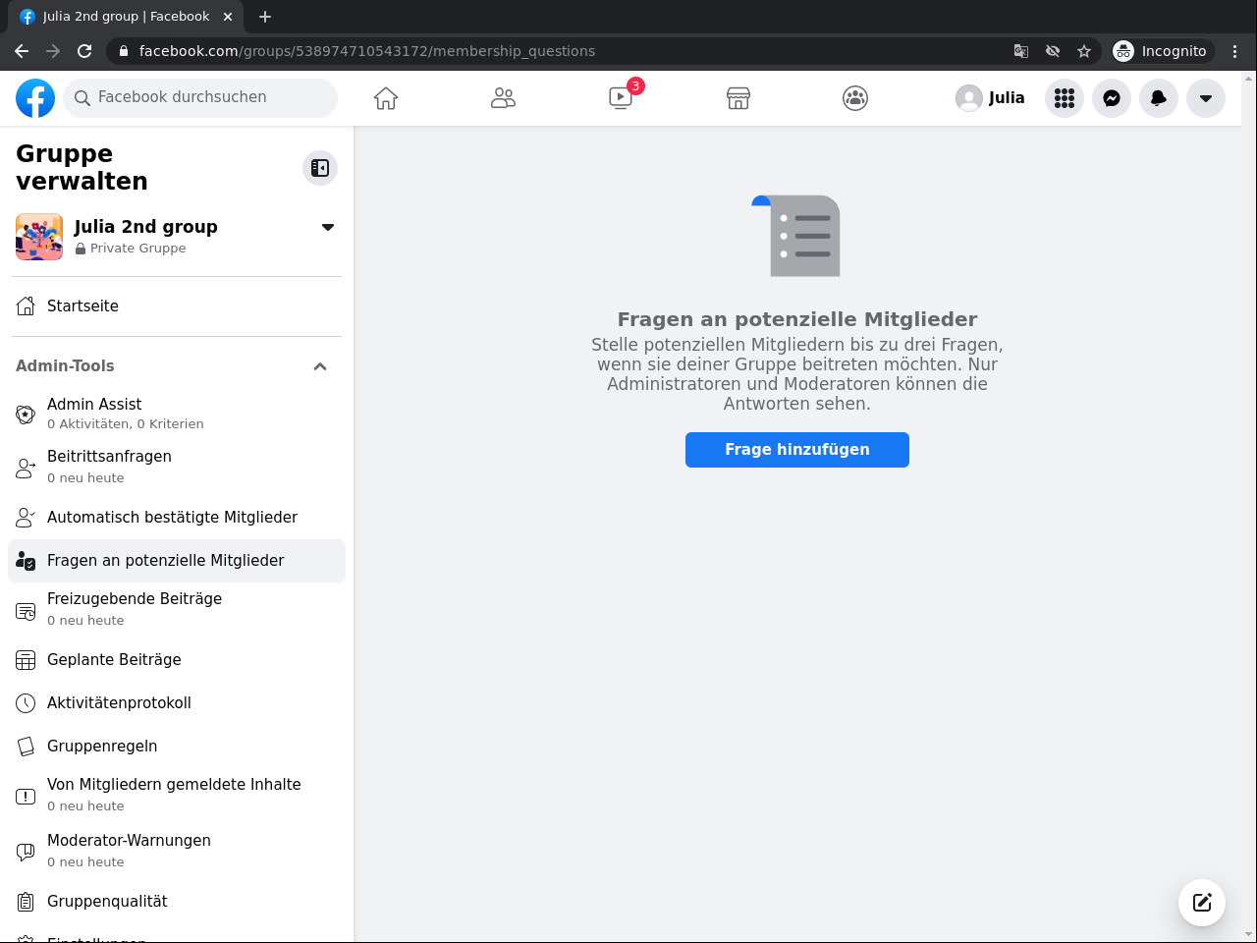Click the Moderator-Warnungen icon

[26, 852]
